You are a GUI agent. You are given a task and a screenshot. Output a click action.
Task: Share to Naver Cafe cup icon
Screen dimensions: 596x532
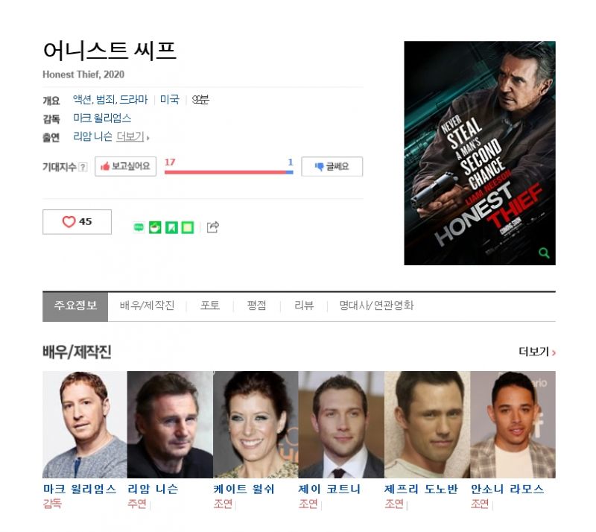(x=155, y=227)
